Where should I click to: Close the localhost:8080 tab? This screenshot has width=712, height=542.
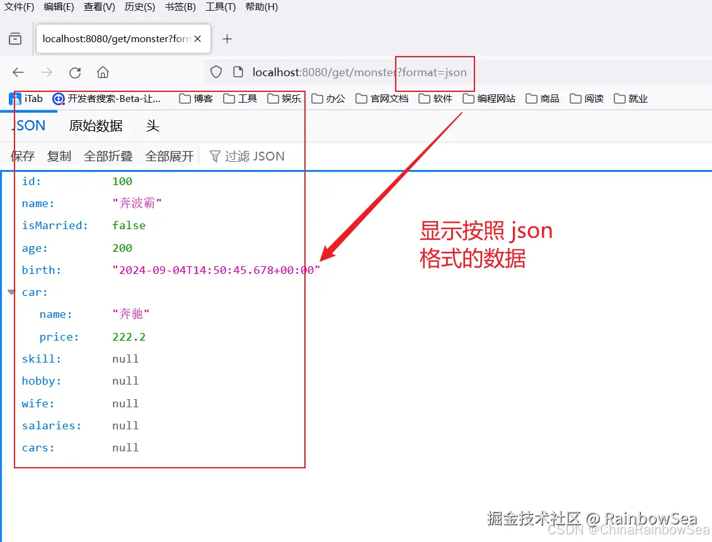[x=197, y=39]
